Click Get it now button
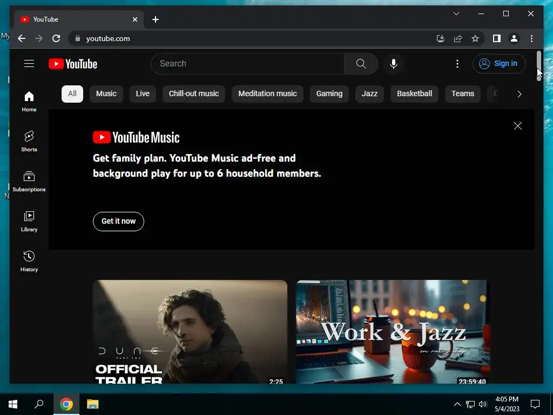Screen dimensions: 553x415 point(118,221)
